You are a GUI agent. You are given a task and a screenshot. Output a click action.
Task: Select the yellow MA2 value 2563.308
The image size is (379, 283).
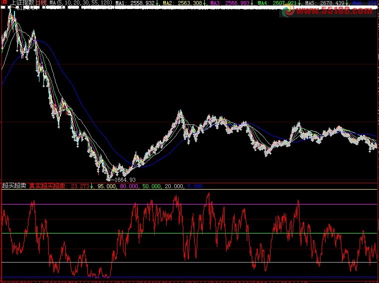click(x=190, y=3)
